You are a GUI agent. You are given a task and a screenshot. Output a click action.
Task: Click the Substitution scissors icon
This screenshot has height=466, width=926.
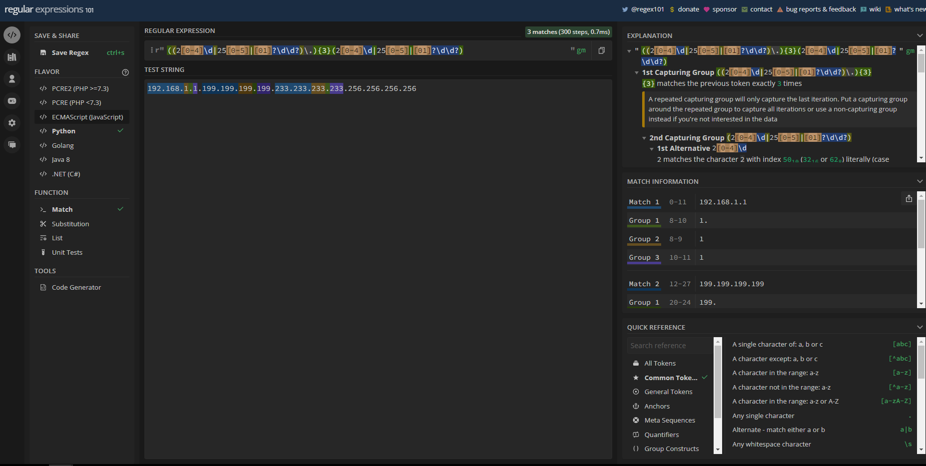click(x=43, y=224)
